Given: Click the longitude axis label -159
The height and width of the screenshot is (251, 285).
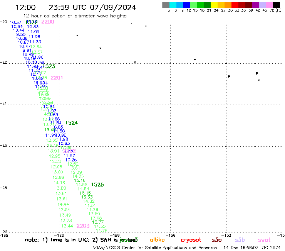Looking at the screenshot, I should point(115,235).
